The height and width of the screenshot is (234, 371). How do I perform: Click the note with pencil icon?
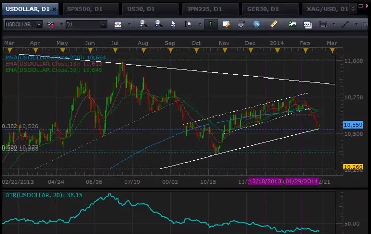pyautogui.click(x=226, y=24)
